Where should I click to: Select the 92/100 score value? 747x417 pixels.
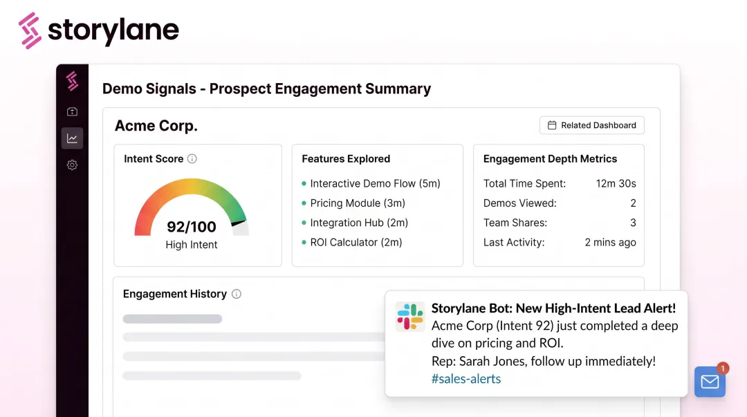coord(192,227)
